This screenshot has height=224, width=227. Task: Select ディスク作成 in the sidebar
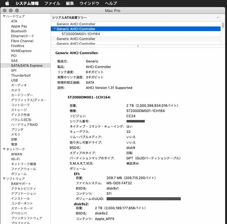tap(20, 115)
